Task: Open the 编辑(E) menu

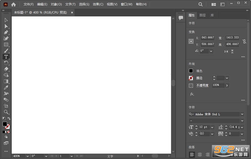Action: tap(42, 4)
